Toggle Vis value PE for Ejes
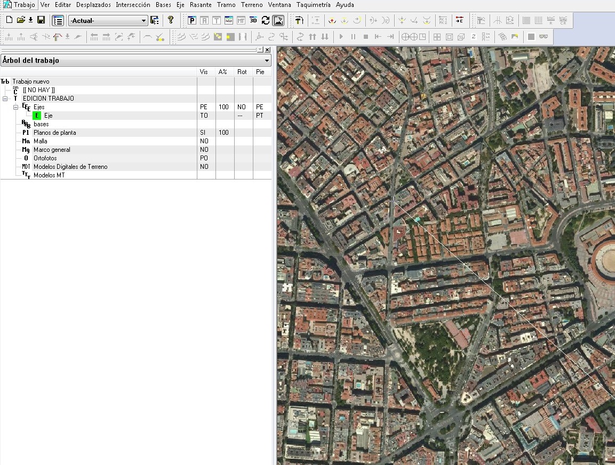This screenshot has height=465, width=615. [x=204, y=107]
